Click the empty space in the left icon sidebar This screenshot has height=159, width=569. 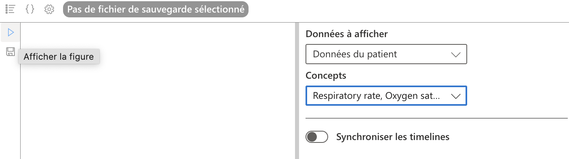(x=10, y=109)
